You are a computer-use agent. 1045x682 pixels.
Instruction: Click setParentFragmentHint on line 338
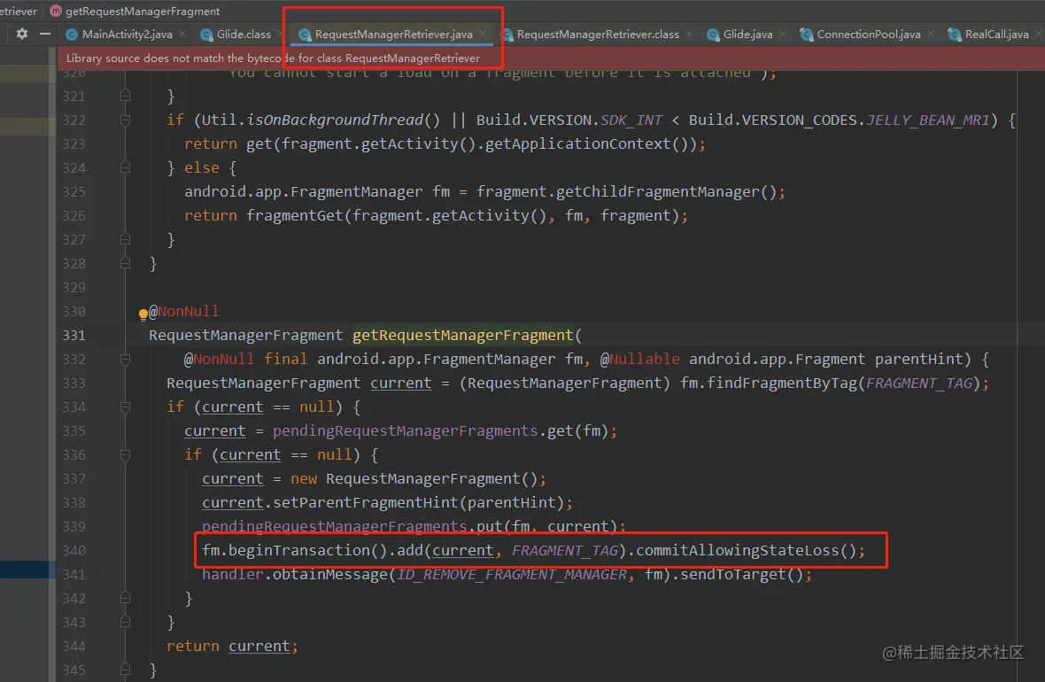365,503
